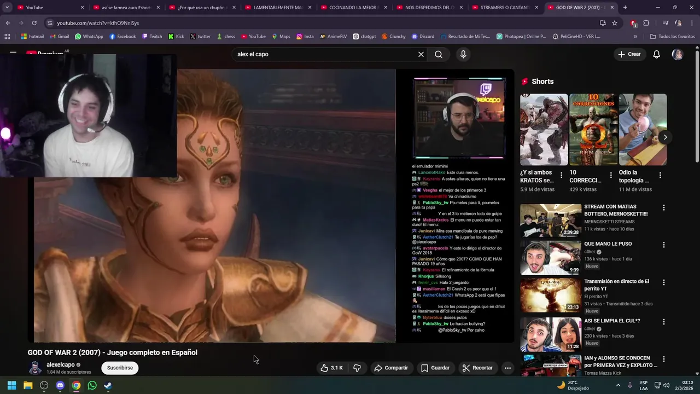The height and width of the screenshot is (394, 700).
Task: Like the video with 3.1 K likes
Action: (x=331, y=368)
